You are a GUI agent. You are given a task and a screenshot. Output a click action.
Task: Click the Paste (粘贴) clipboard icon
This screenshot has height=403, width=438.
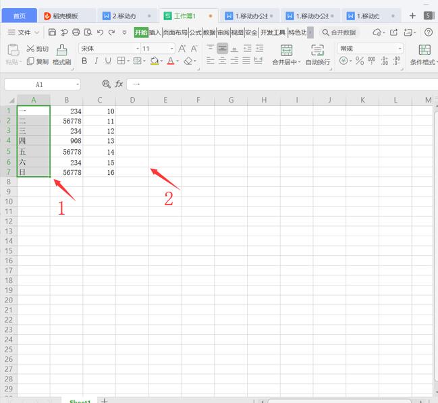13,51
